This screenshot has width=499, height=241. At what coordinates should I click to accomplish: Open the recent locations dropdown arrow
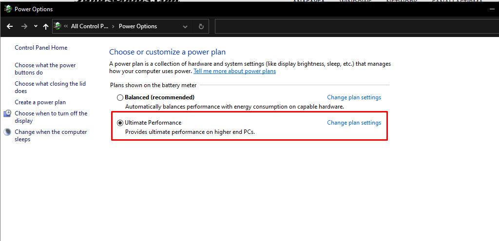point(36,27)
